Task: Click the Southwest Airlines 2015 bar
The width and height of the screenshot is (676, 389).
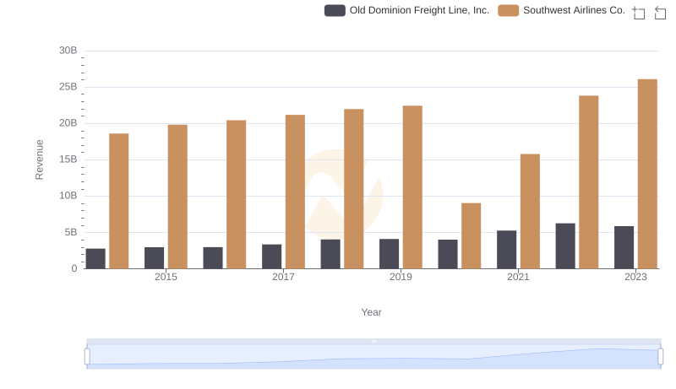Action: coord(177,197)
